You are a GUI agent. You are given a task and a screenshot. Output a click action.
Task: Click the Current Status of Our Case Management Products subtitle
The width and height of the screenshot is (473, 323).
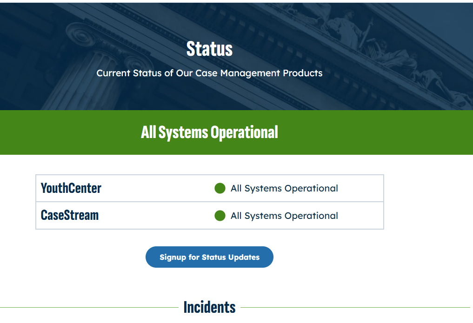pos(209,73)
